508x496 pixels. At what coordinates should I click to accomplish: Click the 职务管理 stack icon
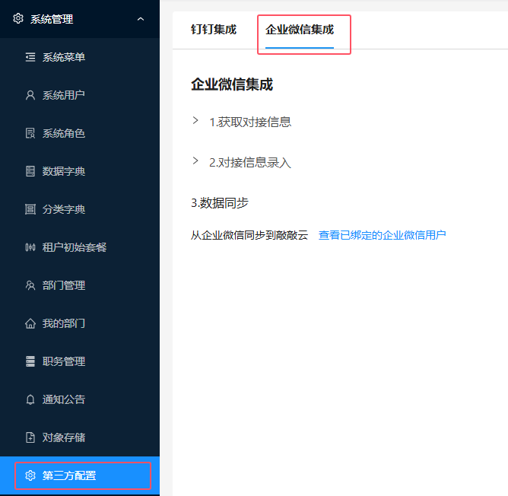tap(30, 361)
